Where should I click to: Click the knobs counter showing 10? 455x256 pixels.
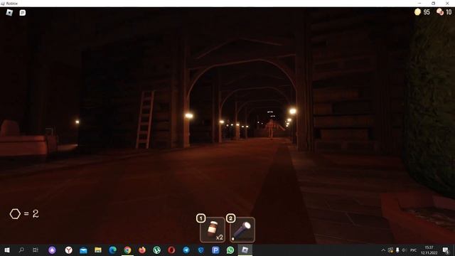click(x=444, y=12)
